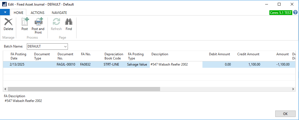299x120 pixels.
Task: Click the Ceres 5.1 TEST label
Action: tap(281, 13)
